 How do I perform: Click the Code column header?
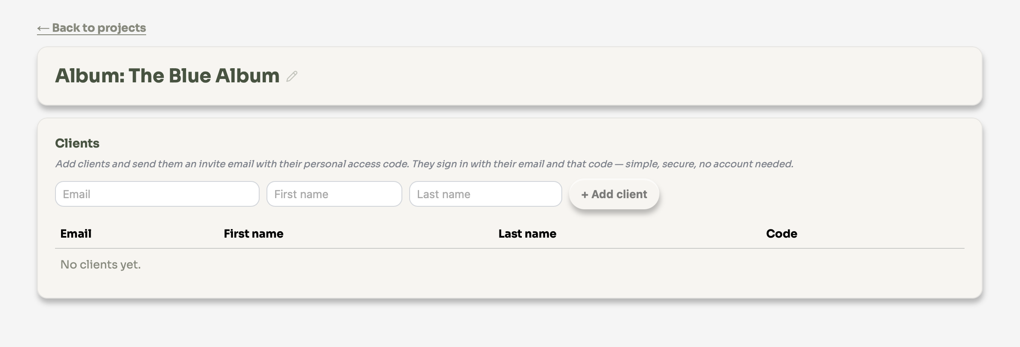coord(781,234)
